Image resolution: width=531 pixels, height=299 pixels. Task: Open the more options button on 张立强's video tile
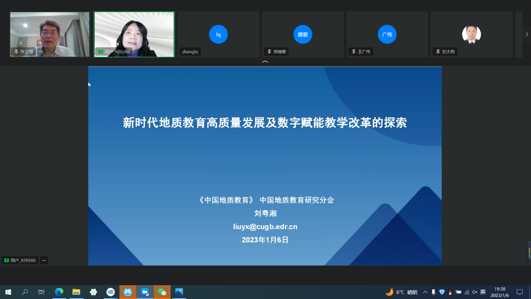point(41,52)
